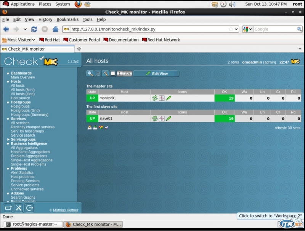Collapse the Business Intelligence section
Screen dimensions: 305x231
(x=8, y=144)
